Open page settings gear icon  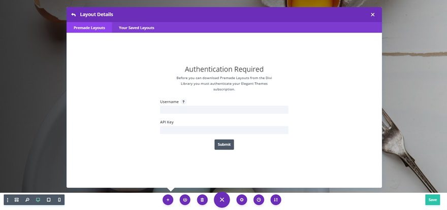(x=242, y=200)
